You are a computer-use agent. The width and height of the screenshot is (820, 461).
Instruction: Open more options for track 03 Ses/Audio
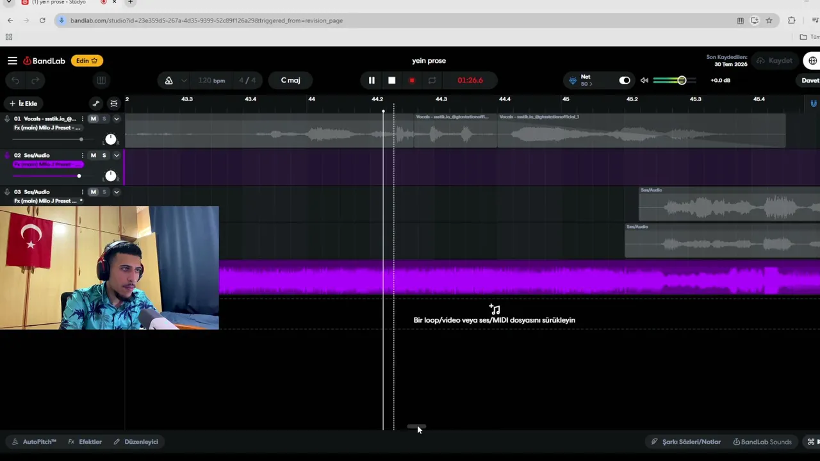(x=82, y=192)
